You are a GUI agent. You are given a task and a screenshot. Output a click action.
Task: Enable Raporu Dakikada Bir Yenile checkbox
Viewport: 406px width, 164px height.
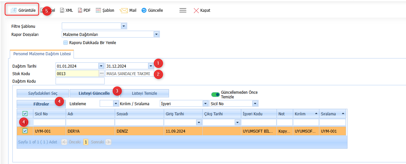66,42
